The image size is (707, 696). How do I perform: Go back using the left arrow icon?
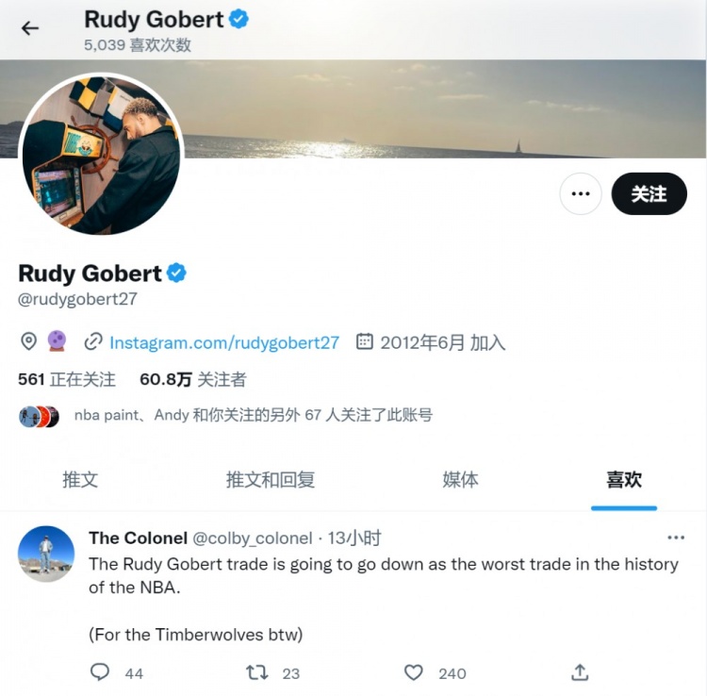tap(30, 28)
